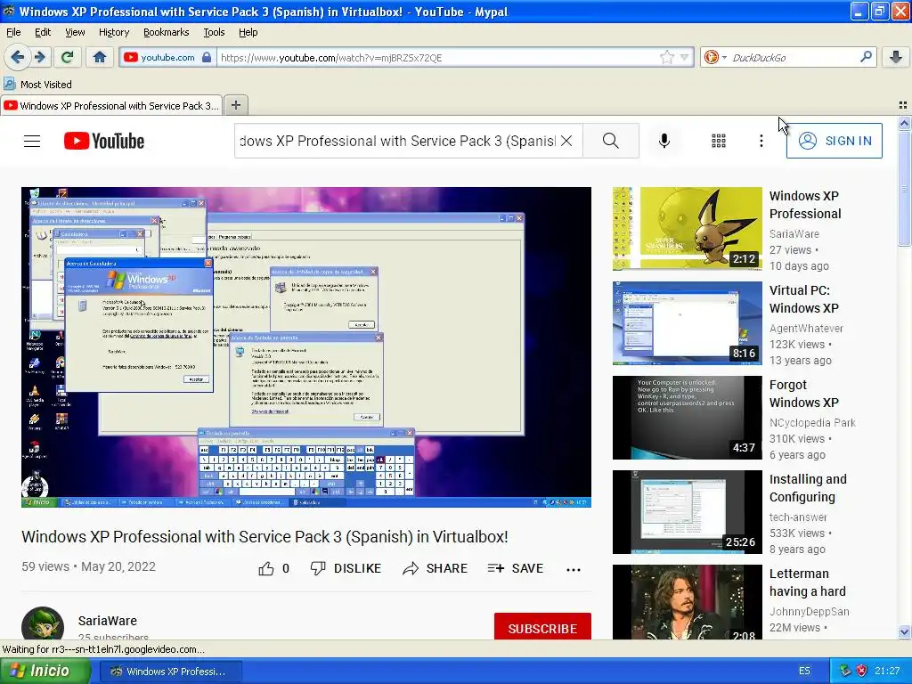Click the page scrollbar up arrow

(x=904, y=123)
